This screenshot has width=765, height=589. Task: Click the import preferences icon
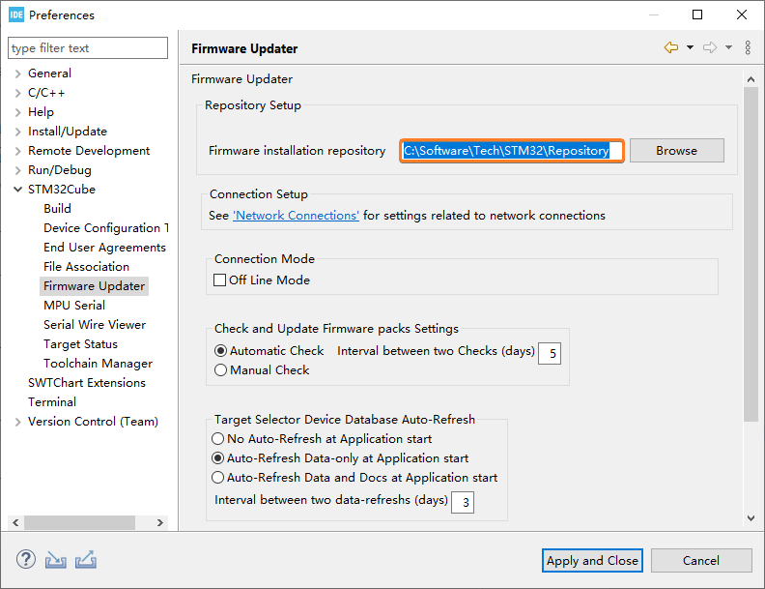[x=56, y=560]
